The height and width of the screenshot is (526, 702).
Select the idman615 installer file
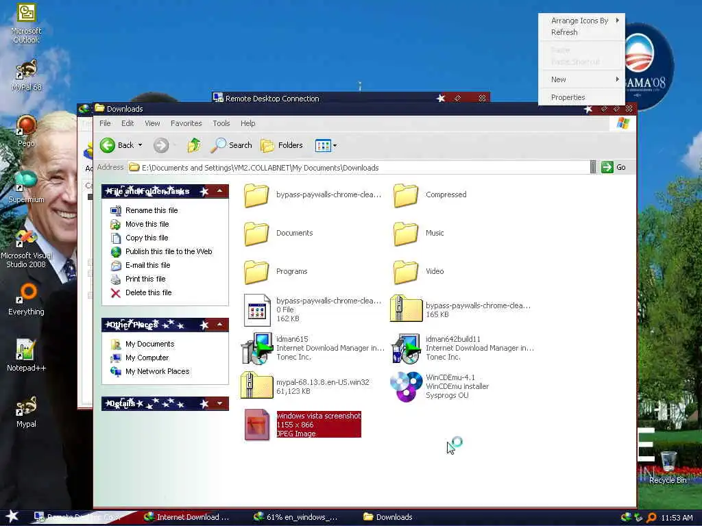click(313, 348)
